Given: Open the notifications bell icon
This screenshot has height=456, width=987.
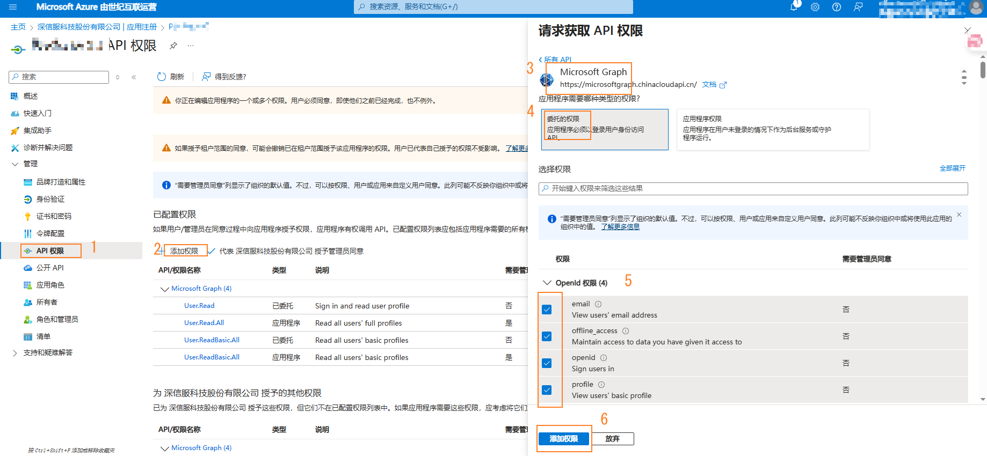Looking at the screenshot, I should coord(794,7).
